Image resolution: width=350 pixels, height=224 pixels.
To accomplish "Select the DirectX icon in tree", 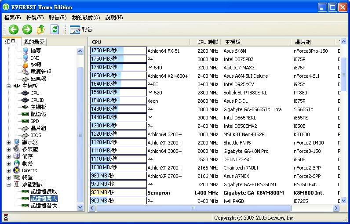I will [x=17, y=170].
